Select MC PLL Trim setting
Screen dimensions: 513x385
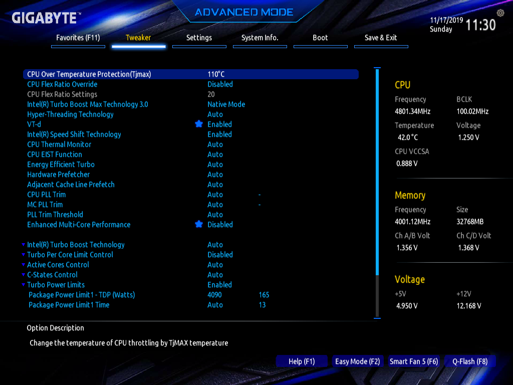tap(45, 205)
